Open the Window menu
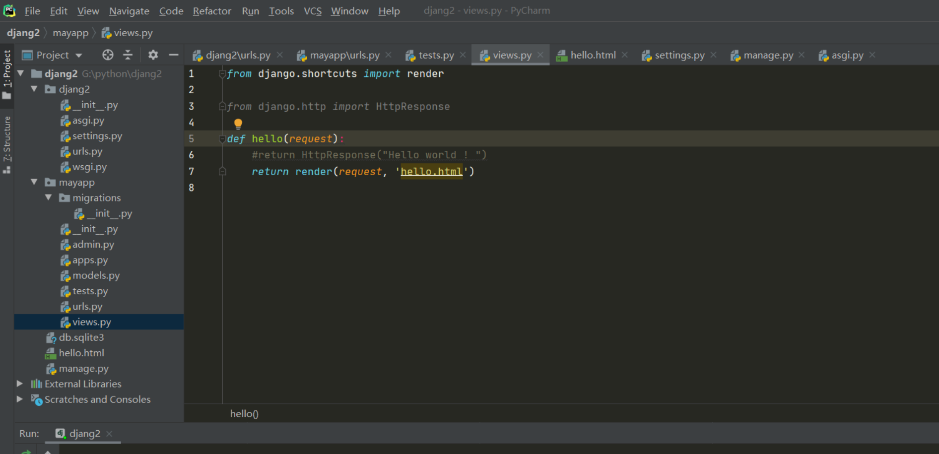 coord(350,11)
